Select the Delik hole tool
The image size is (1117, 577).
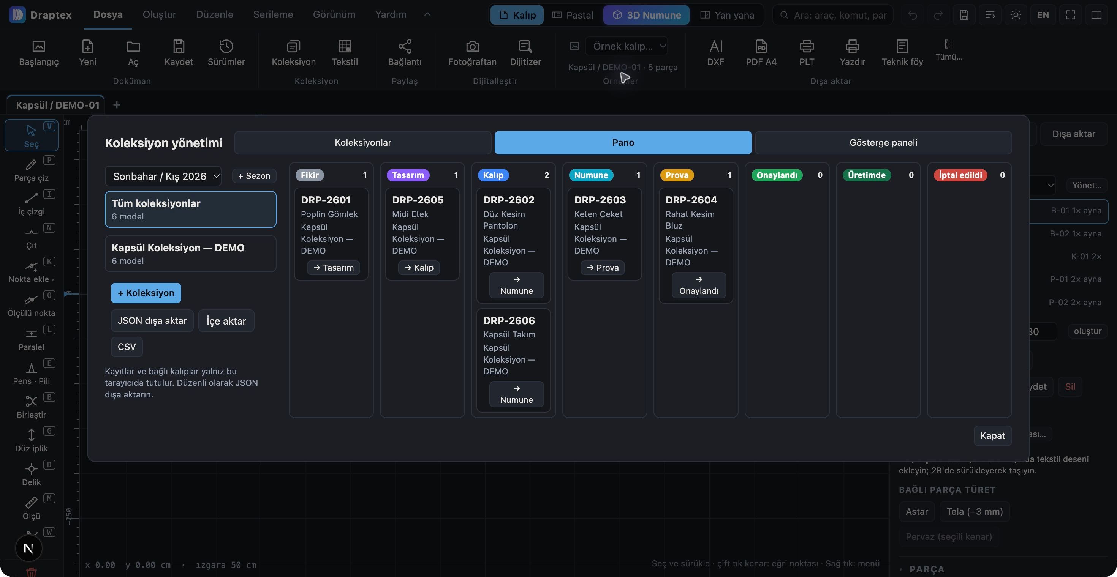[31, 473]
